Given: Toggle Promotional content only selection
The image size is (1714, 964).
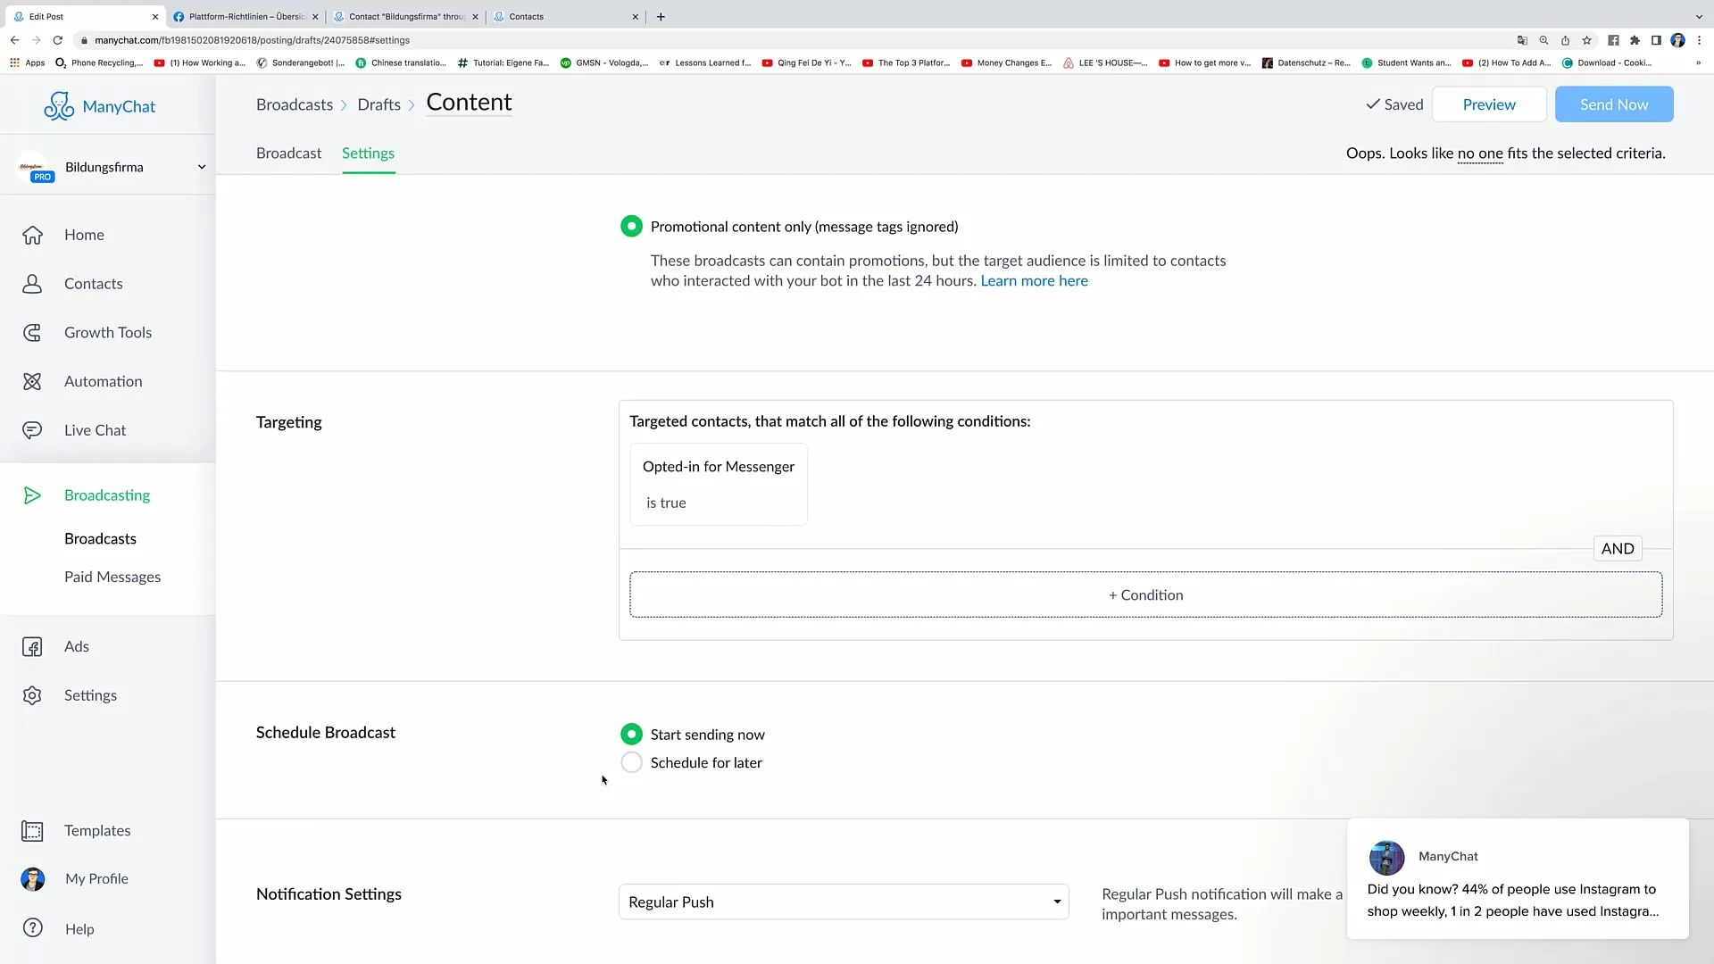Looking at the screenshot, I should click(632, 226).
